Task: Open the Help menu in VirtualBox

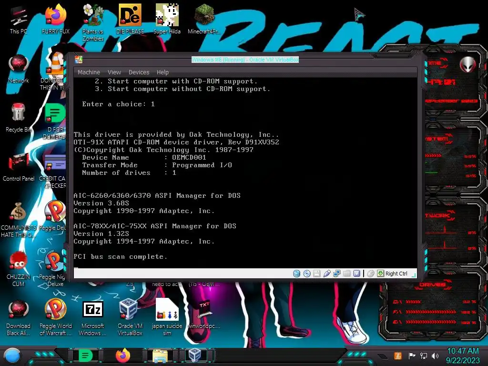Action: 163,72
